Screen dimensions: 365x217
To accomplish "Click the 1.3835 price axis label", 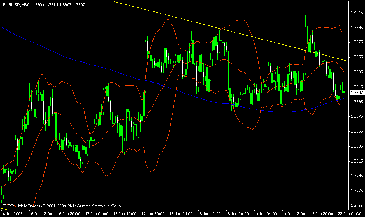I will (357, 146).
